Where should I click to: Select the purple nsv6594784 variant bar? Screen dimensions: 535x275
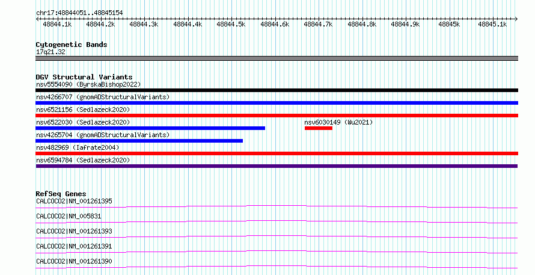277,166
